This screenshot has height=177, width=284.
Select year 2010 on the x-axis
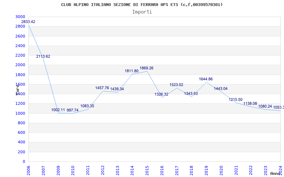[73, 171]
